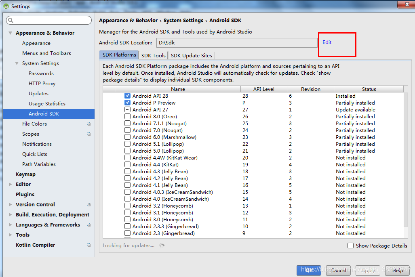Click File Colors project-level icon
This screenshot has width=415, height=277.
click(x=88, y=124)
